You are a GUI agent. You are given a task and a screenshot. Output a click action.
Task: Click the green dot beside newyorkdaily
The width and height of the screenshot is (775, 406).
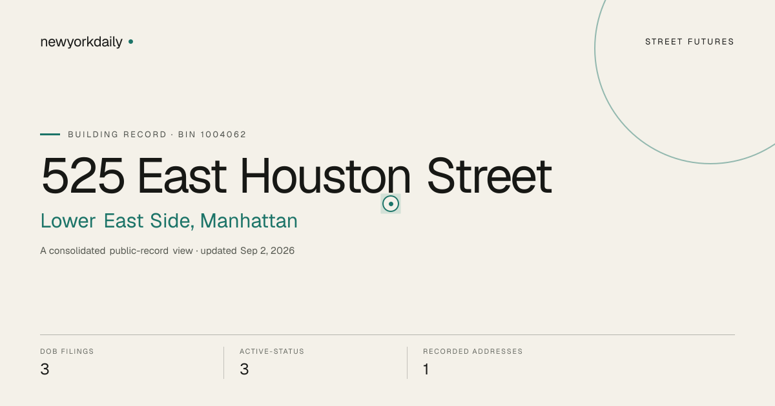click(x=130, y=41)
